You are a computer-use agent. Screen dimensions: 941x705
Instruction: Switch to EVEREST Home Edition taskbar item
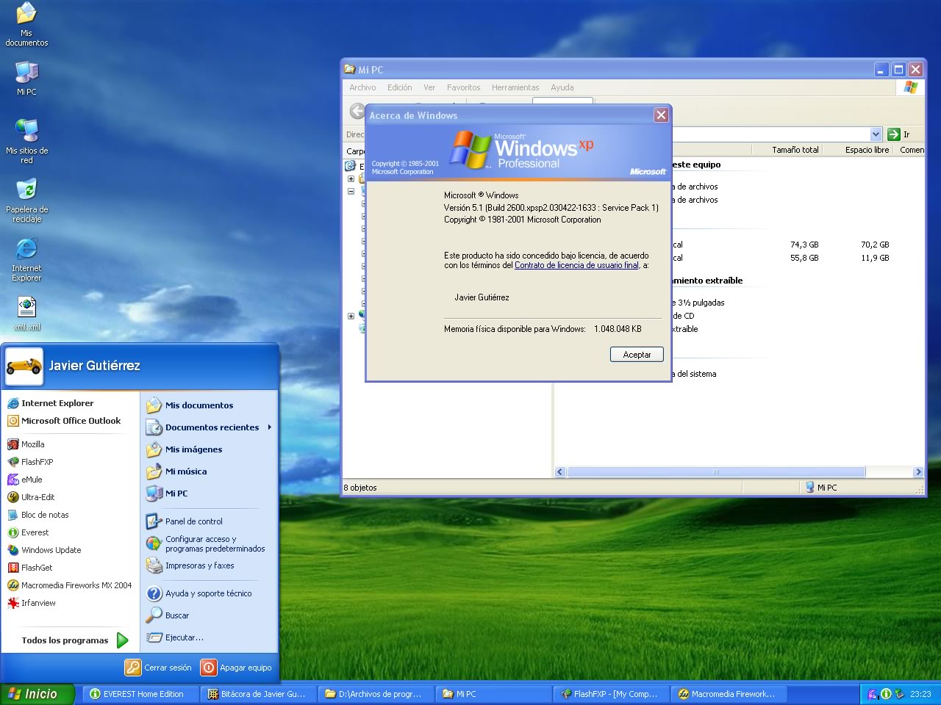[x=139, y=694]
